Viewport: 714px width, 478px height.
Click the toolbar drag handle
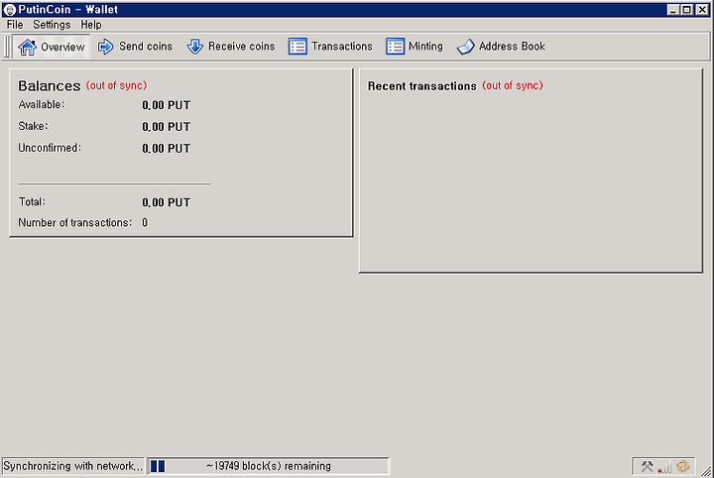coord(6,47)
